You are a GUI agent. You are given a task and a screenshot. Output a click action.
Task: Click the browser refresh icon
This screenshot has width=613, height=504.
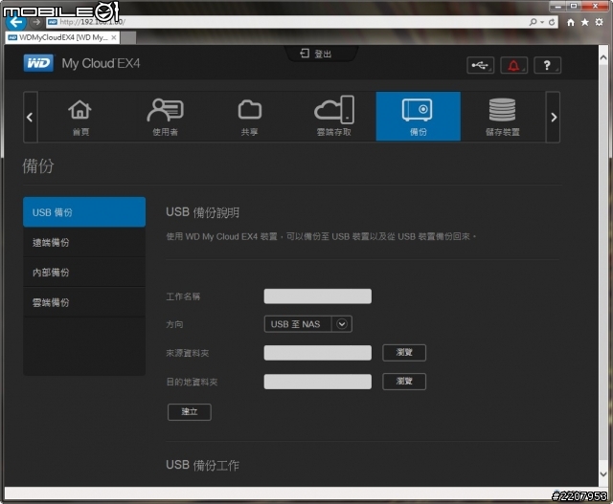(x=552, y=22)
